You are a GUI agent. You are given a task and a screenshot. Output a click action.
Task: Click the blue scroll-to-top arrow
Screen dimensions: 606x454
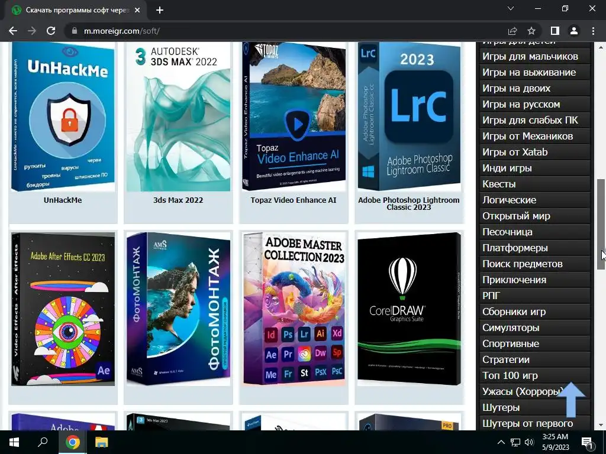coord(571,400)
